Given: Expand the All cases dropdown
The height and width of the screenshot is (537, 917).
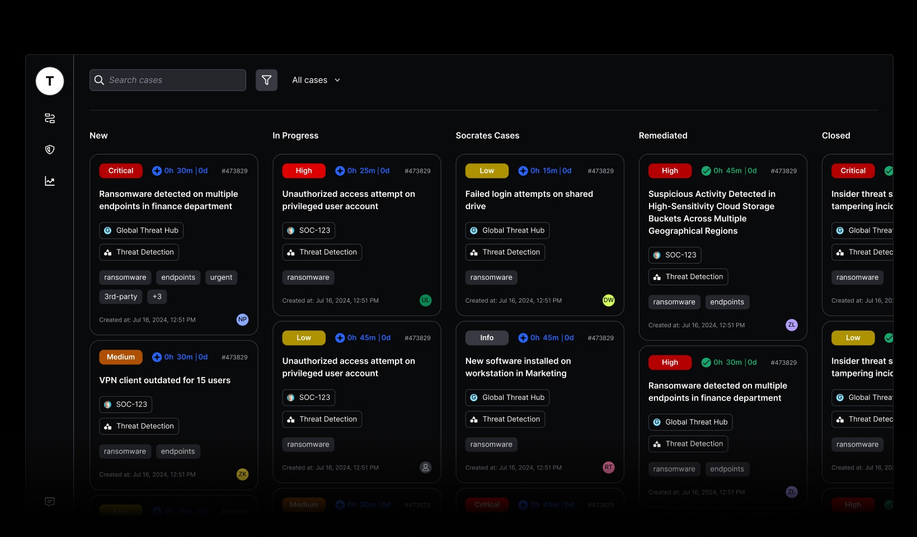Looking at the screenshot, I should pyautogui.click(x=316, y=80).
